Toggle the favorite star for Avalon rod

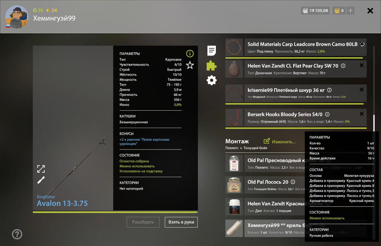pyautogui.click(x=190, y=65)
